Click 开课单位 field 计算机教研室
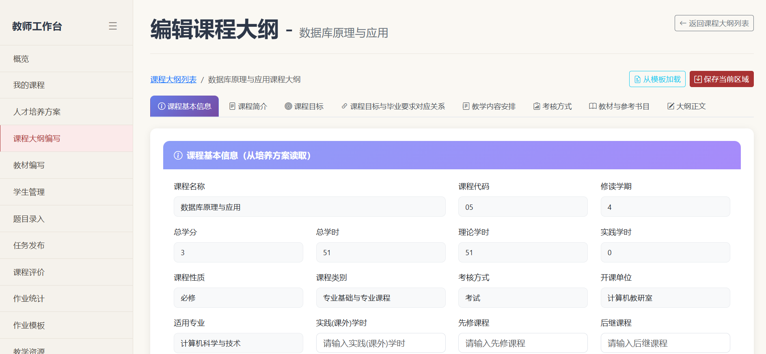Viewport: 766px width, 354px height. 665,298
